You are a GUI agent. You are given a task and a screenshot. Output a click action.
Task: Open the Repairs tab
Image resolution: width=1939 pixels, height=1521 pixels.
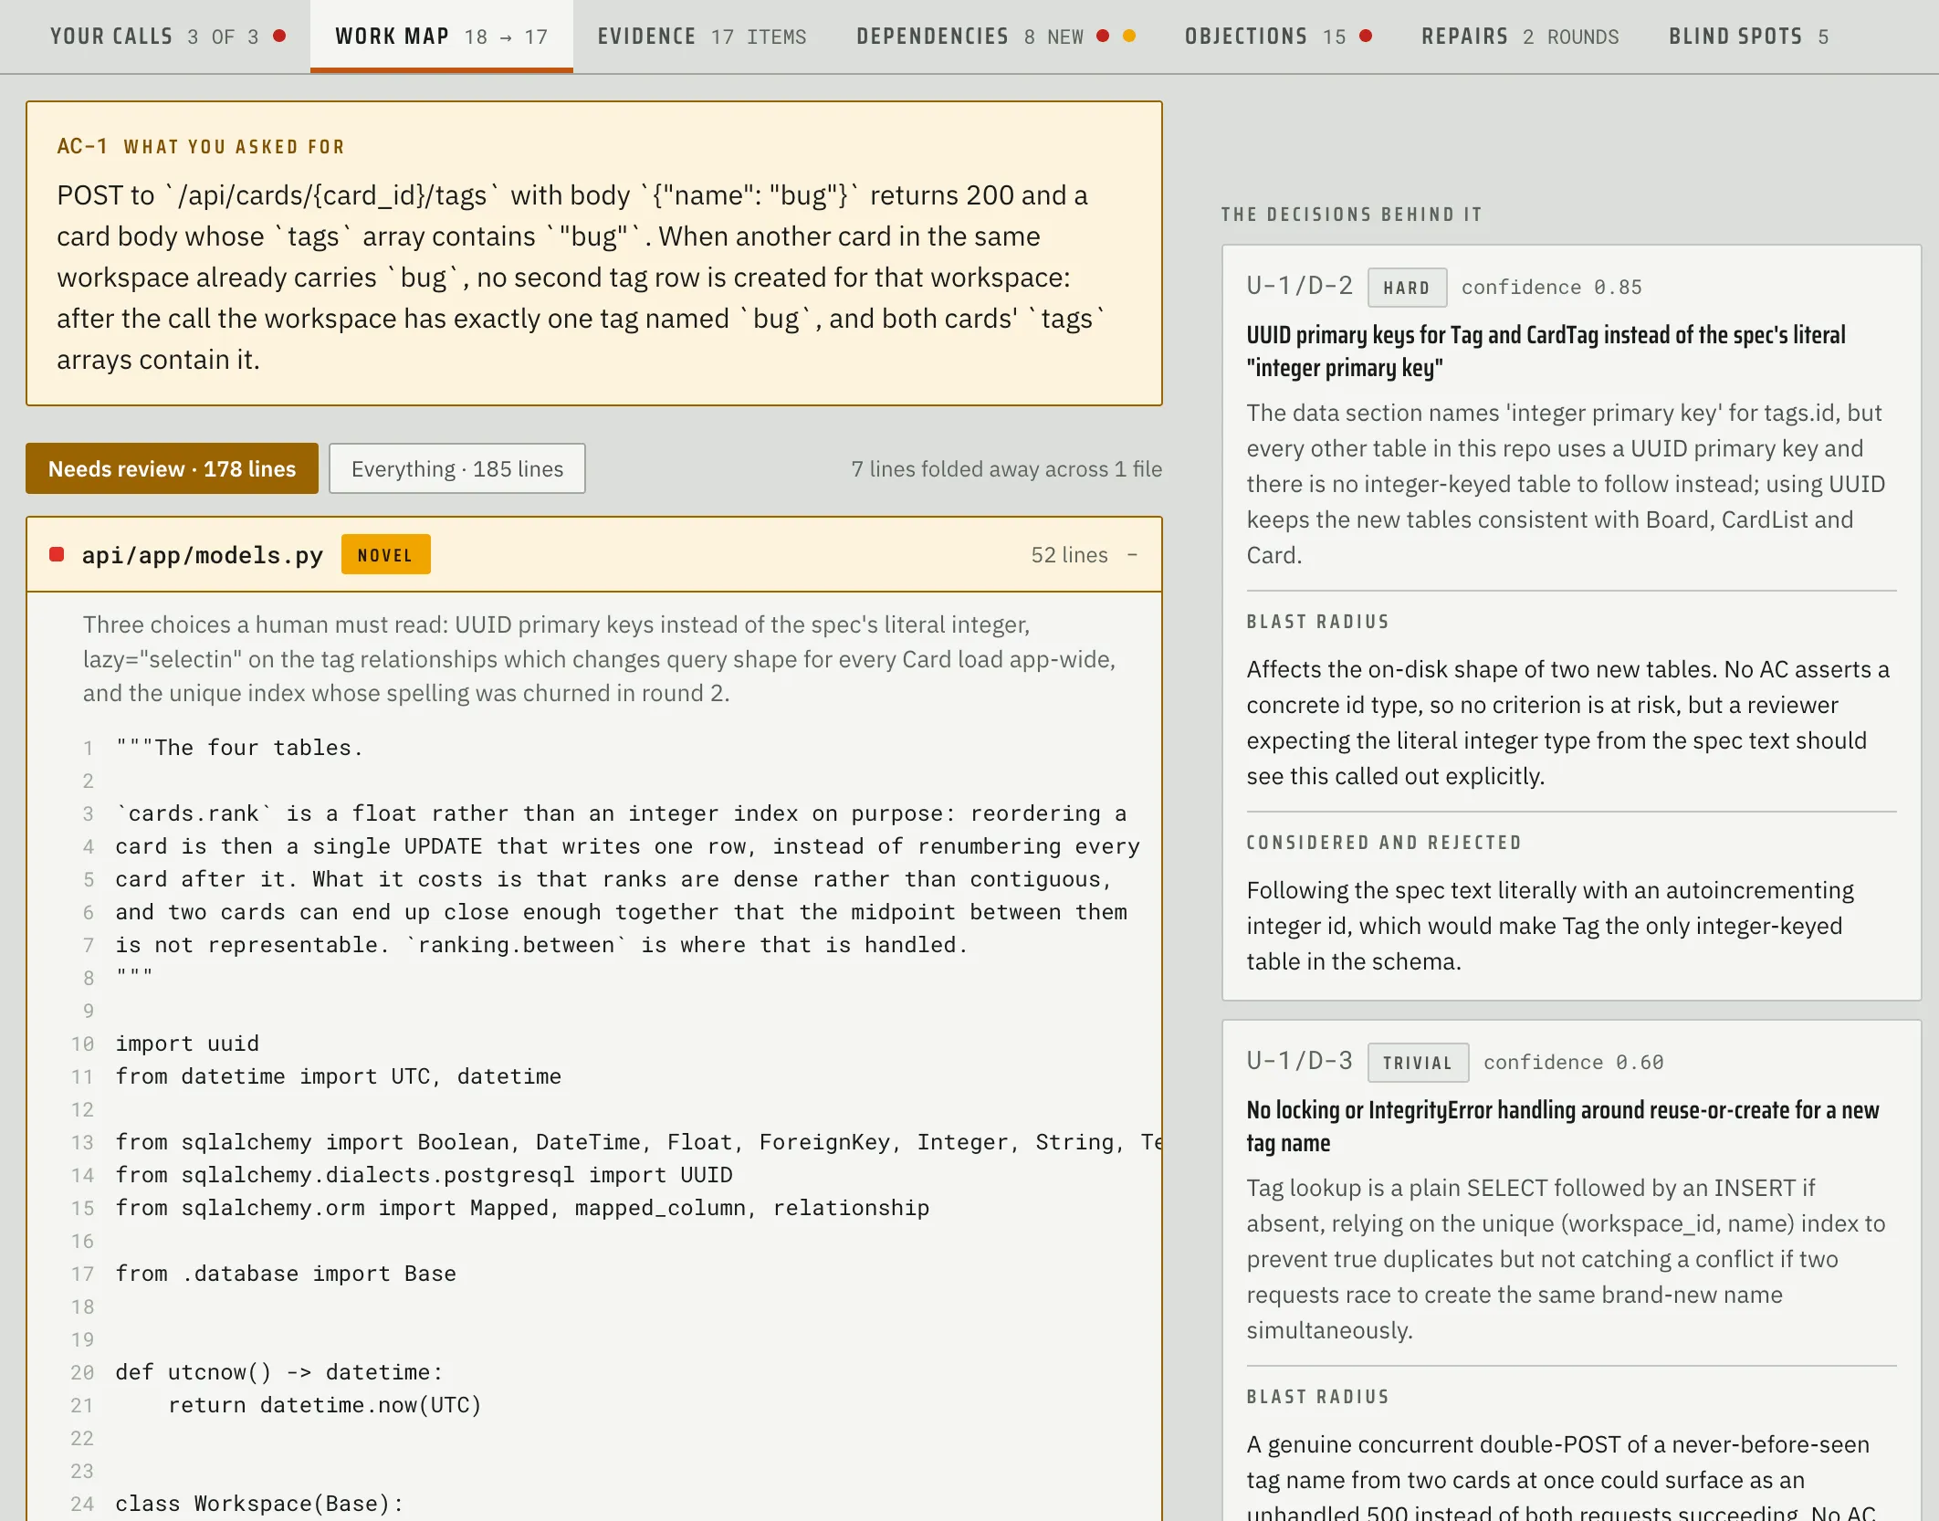(x=1520, y=37)
